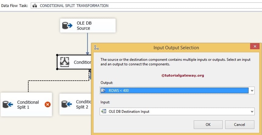The height and width of the screenshot is (135, 262).
Task: Click the dialog title bar icon
Action: point(96,47)
